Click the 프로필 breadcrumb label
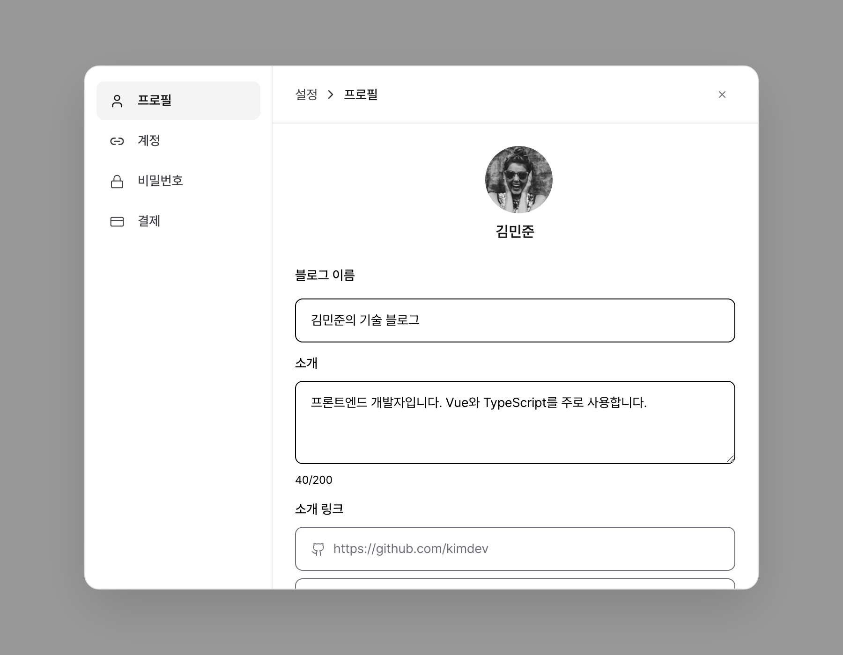The height and width of the screenshot is (655, 843). click(x=360, y=95)
